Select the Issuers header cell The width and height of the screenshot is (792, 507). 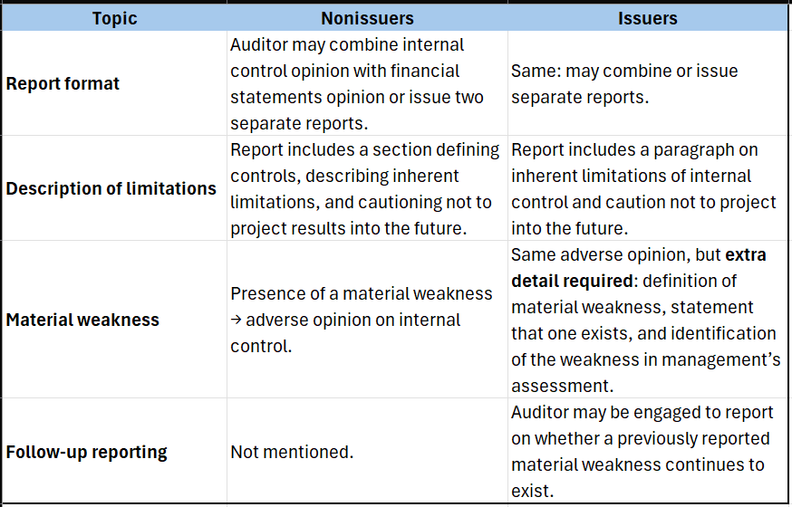[x=648, y=18]
